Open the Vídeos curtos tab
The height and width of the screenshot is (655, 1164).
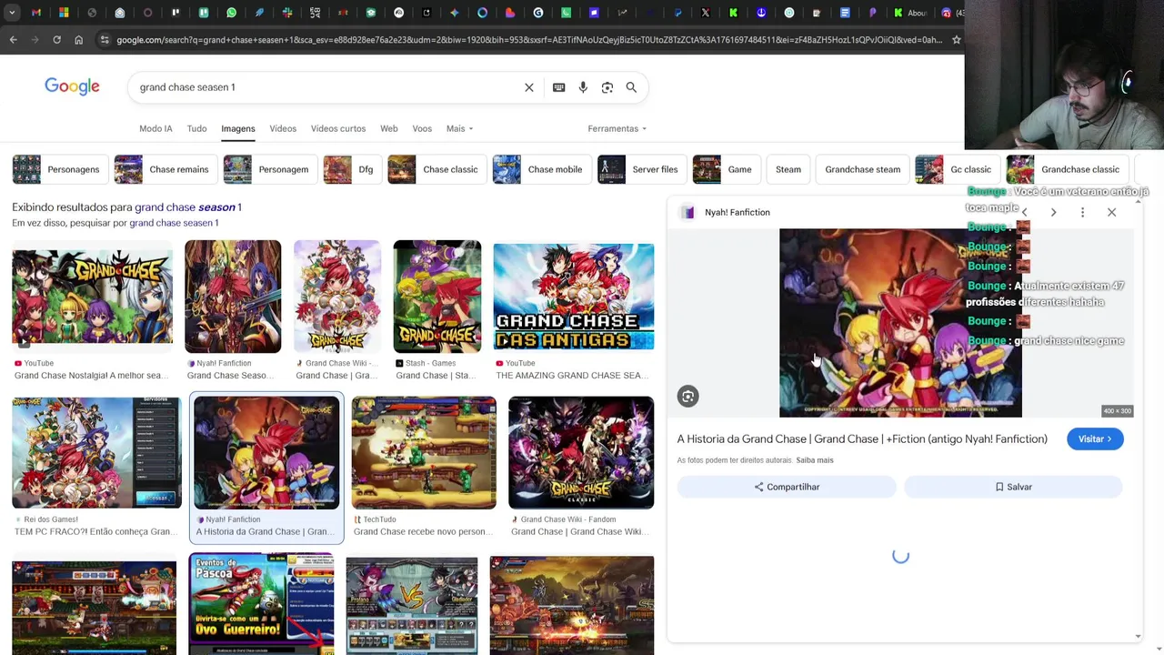[338, 128]
